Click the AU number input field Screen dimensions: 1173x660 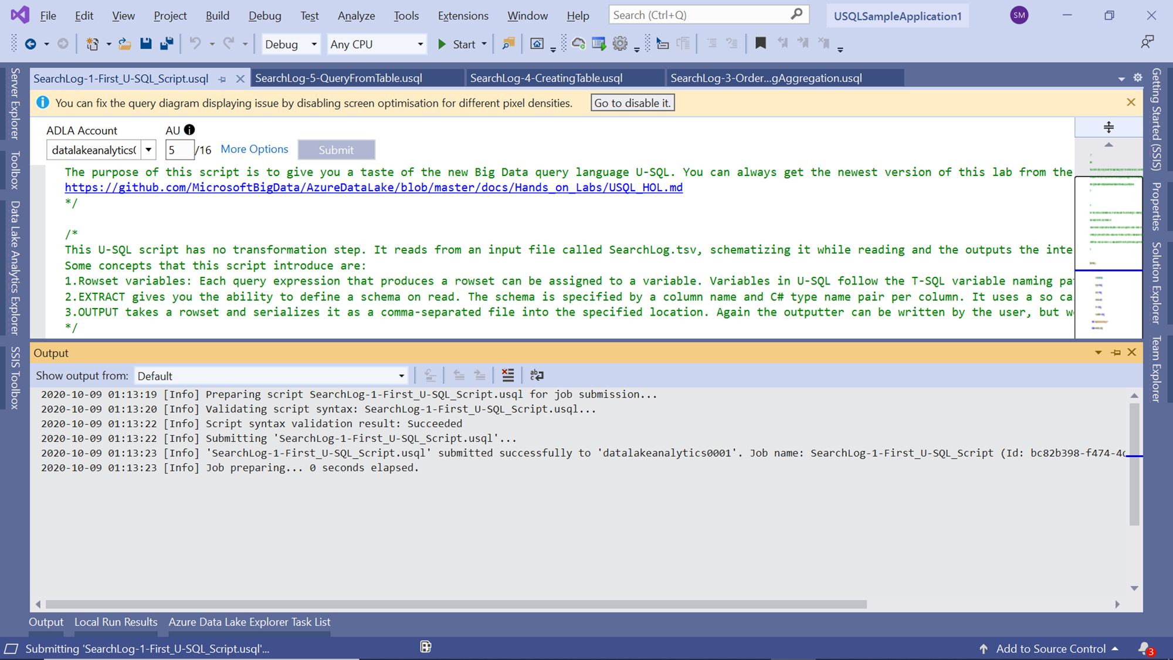coord(179,150)
